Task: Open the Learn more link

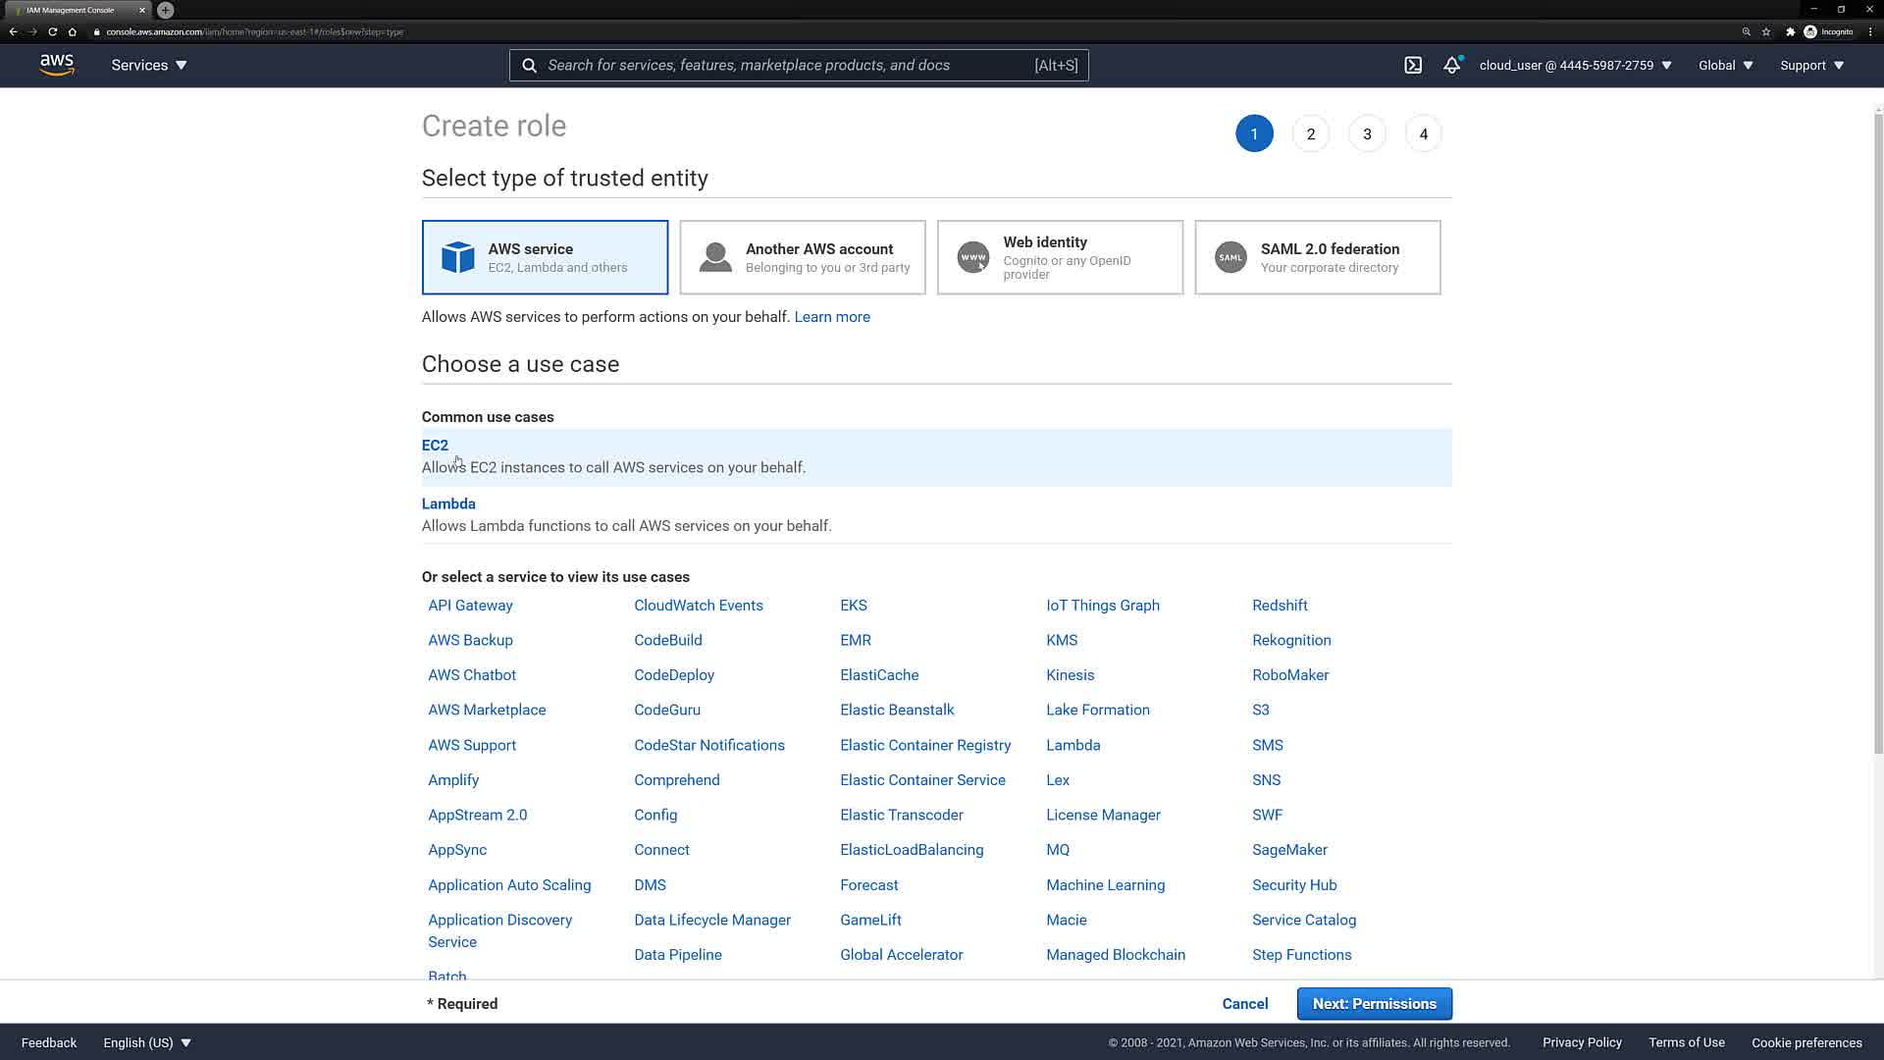Action: [x=832, y=317]
